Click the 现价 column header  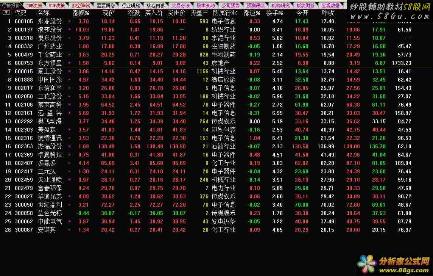click(x=108, y=13)
